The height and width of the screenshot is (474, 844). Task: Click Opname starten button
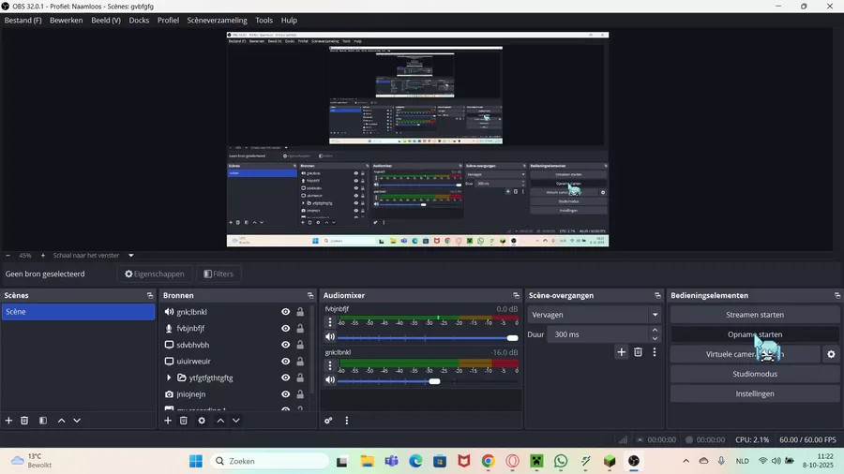click(755, 334)
